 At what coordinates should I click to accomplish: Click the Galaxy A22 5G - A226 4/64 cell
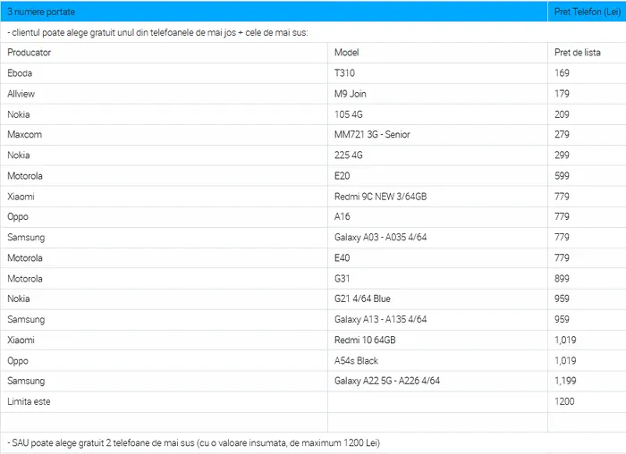click(437, 381)
